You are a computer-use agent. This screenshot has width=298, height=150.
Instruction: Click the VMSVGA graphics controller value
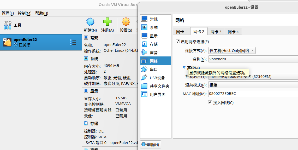click(123, 104)
